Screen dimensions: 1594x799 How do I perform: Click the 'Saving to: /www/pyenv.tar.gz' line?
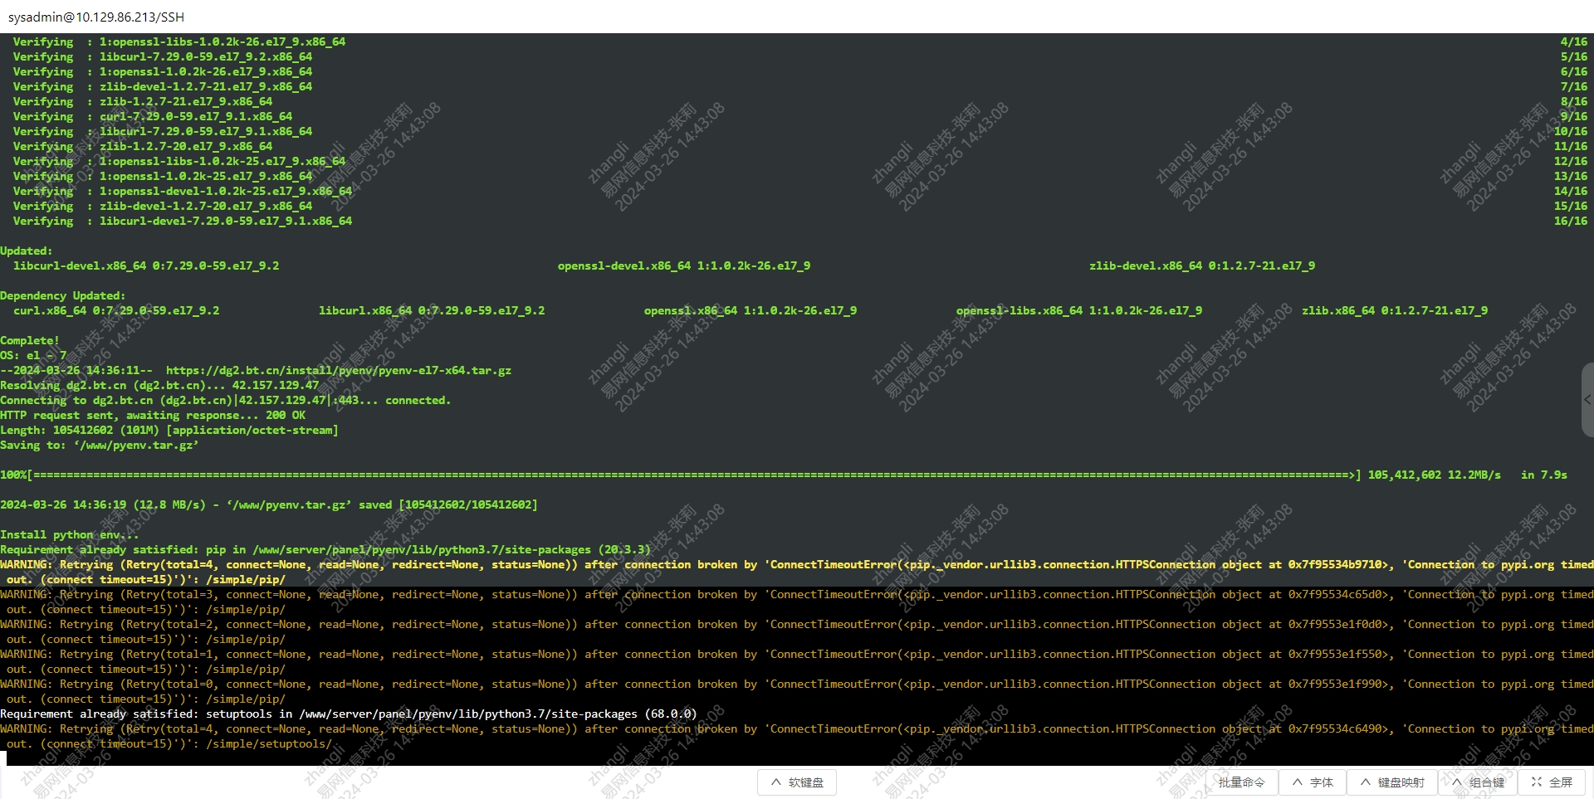point(100,445)
